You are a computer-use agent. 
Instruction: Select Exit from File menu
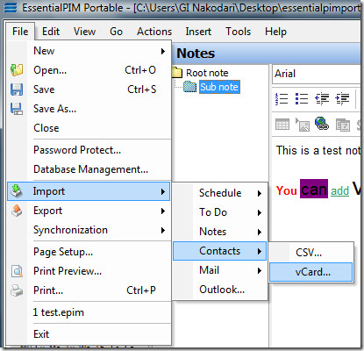(x=89, y=334)
